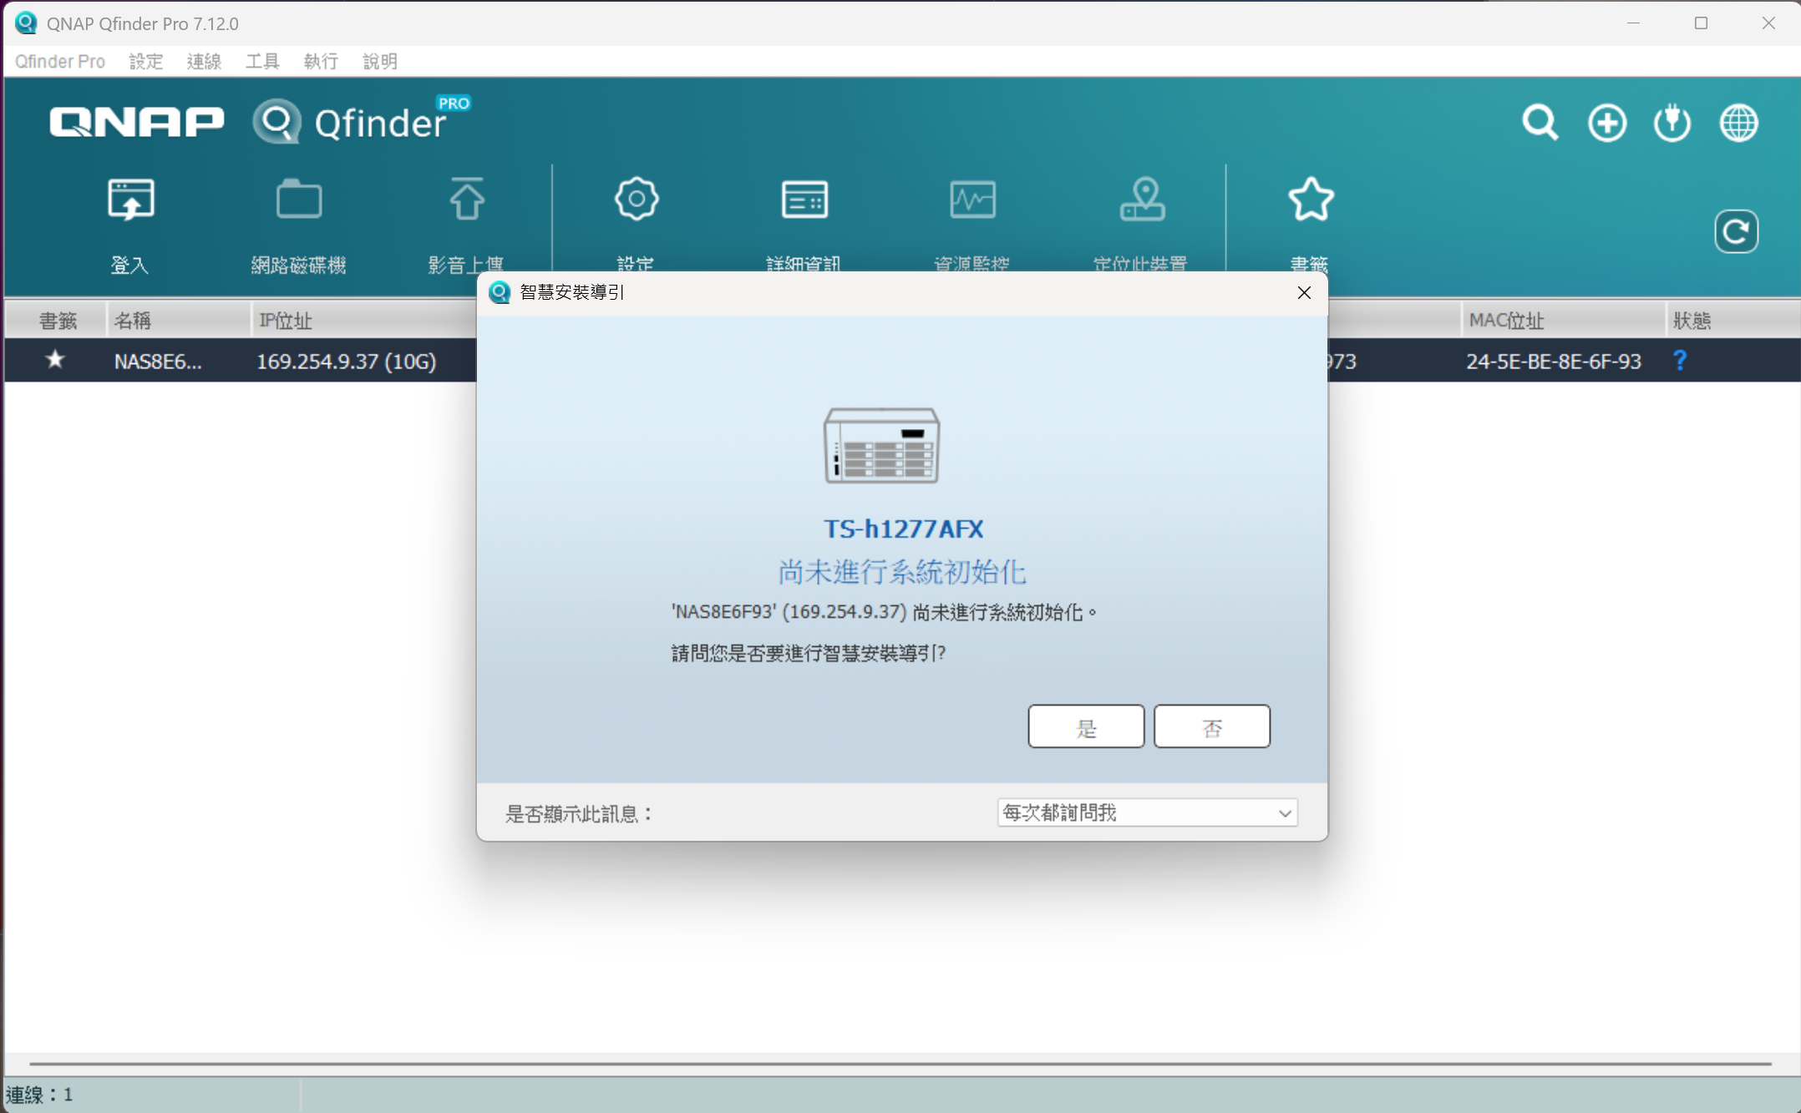Sort by the 書籤 column header
1801x1113 pixels.
[57, 320]
